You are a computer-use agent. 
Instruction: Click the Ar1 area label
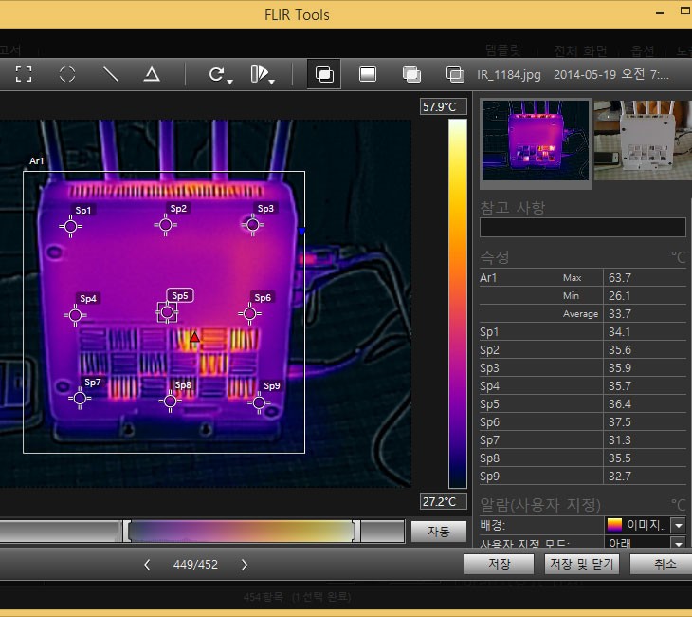point(37,160)
